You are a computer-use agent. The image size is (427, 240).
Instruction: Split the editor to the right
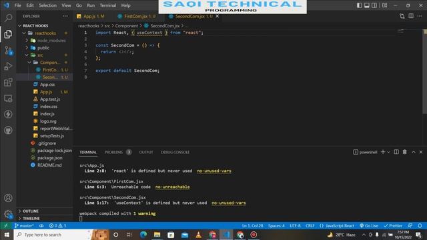click(x=411, y=16)
